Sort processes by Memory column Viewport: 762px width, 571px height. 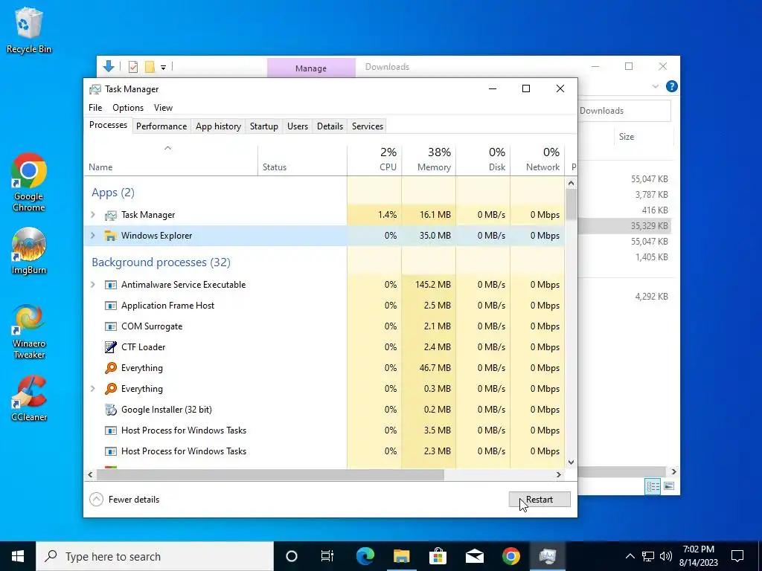point(429,161)
